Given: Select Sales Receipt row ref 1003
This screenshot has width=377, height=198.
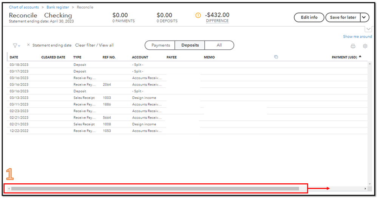Looking at the screenshot, I should coord(187,97).
